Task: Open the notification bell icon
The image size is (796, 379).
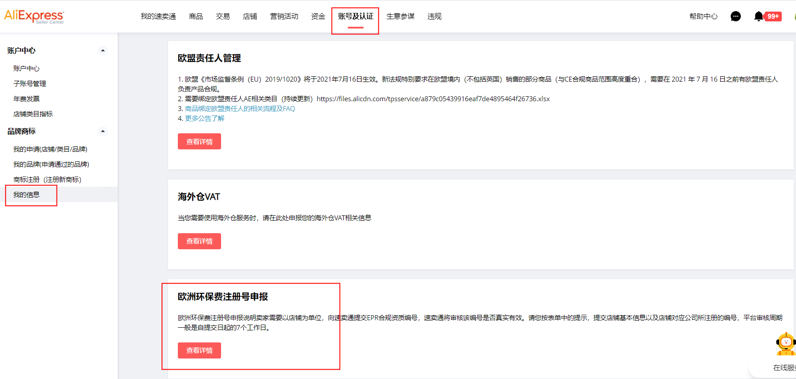Action: (759, 16)
